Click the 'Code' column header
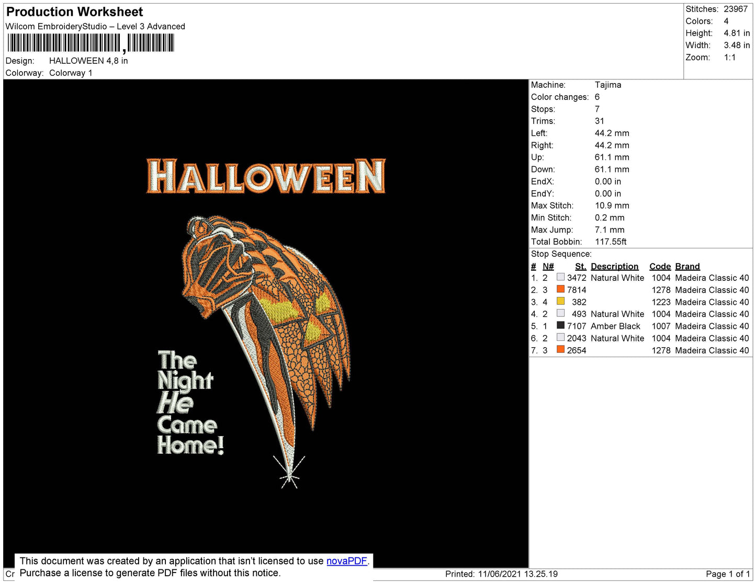This screenshot has width=756, height=584. pos(660,266)
